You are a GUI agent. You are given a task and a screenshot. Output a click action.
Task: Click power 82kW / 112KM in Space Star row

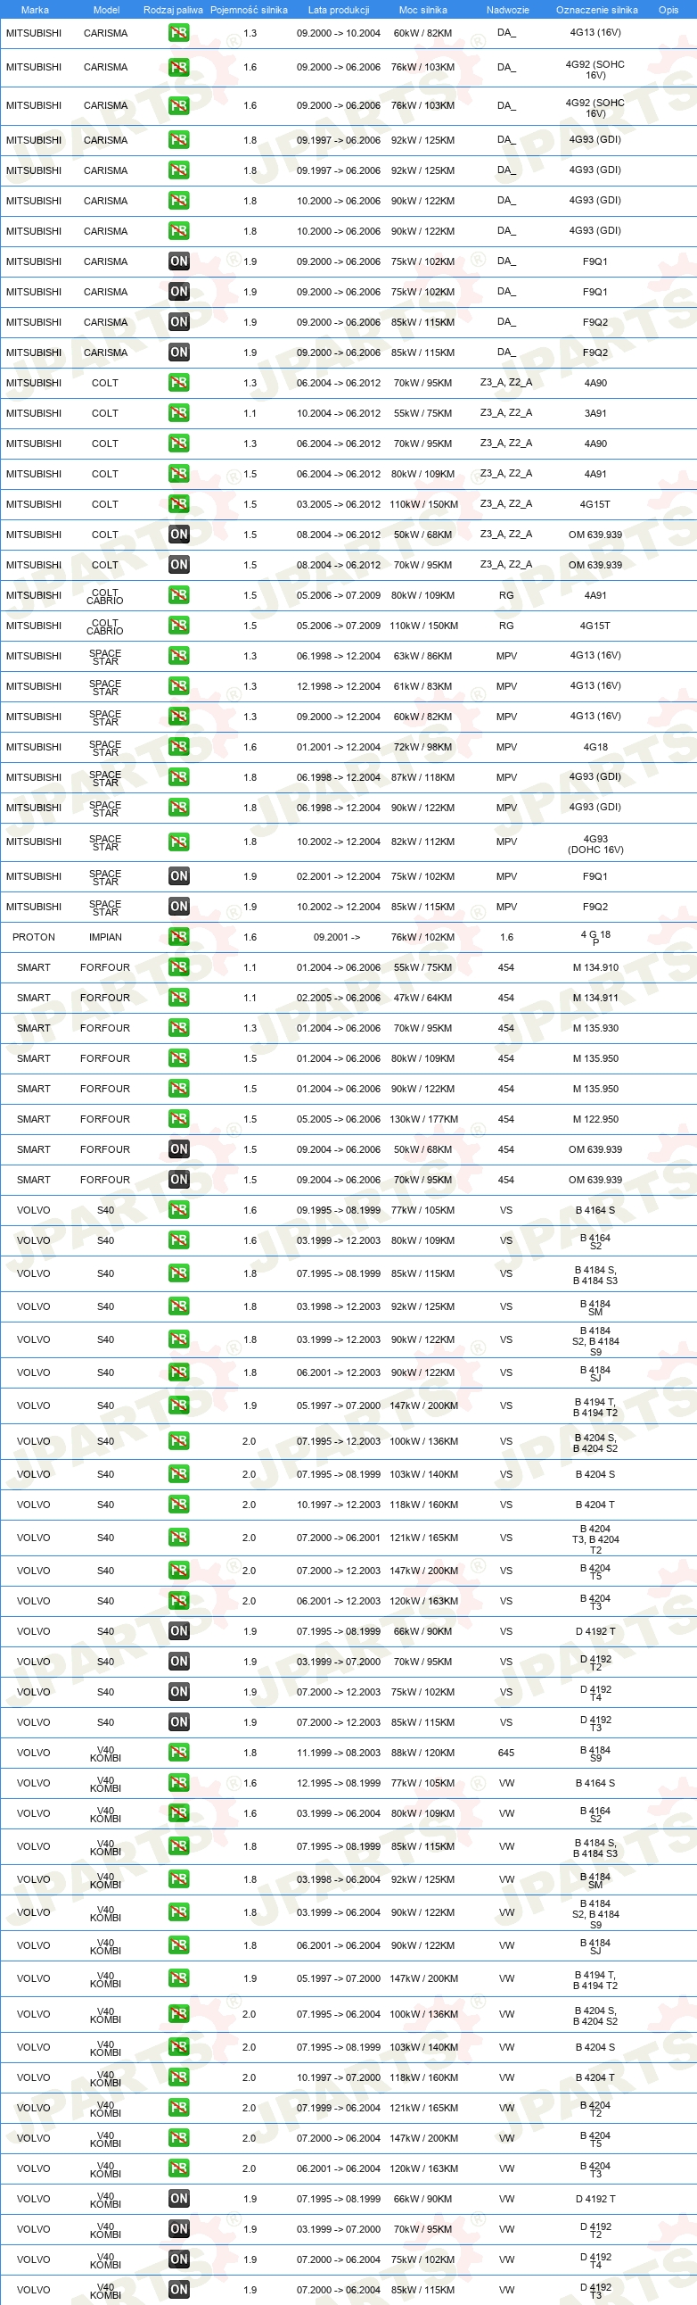[x=422, y=842]
